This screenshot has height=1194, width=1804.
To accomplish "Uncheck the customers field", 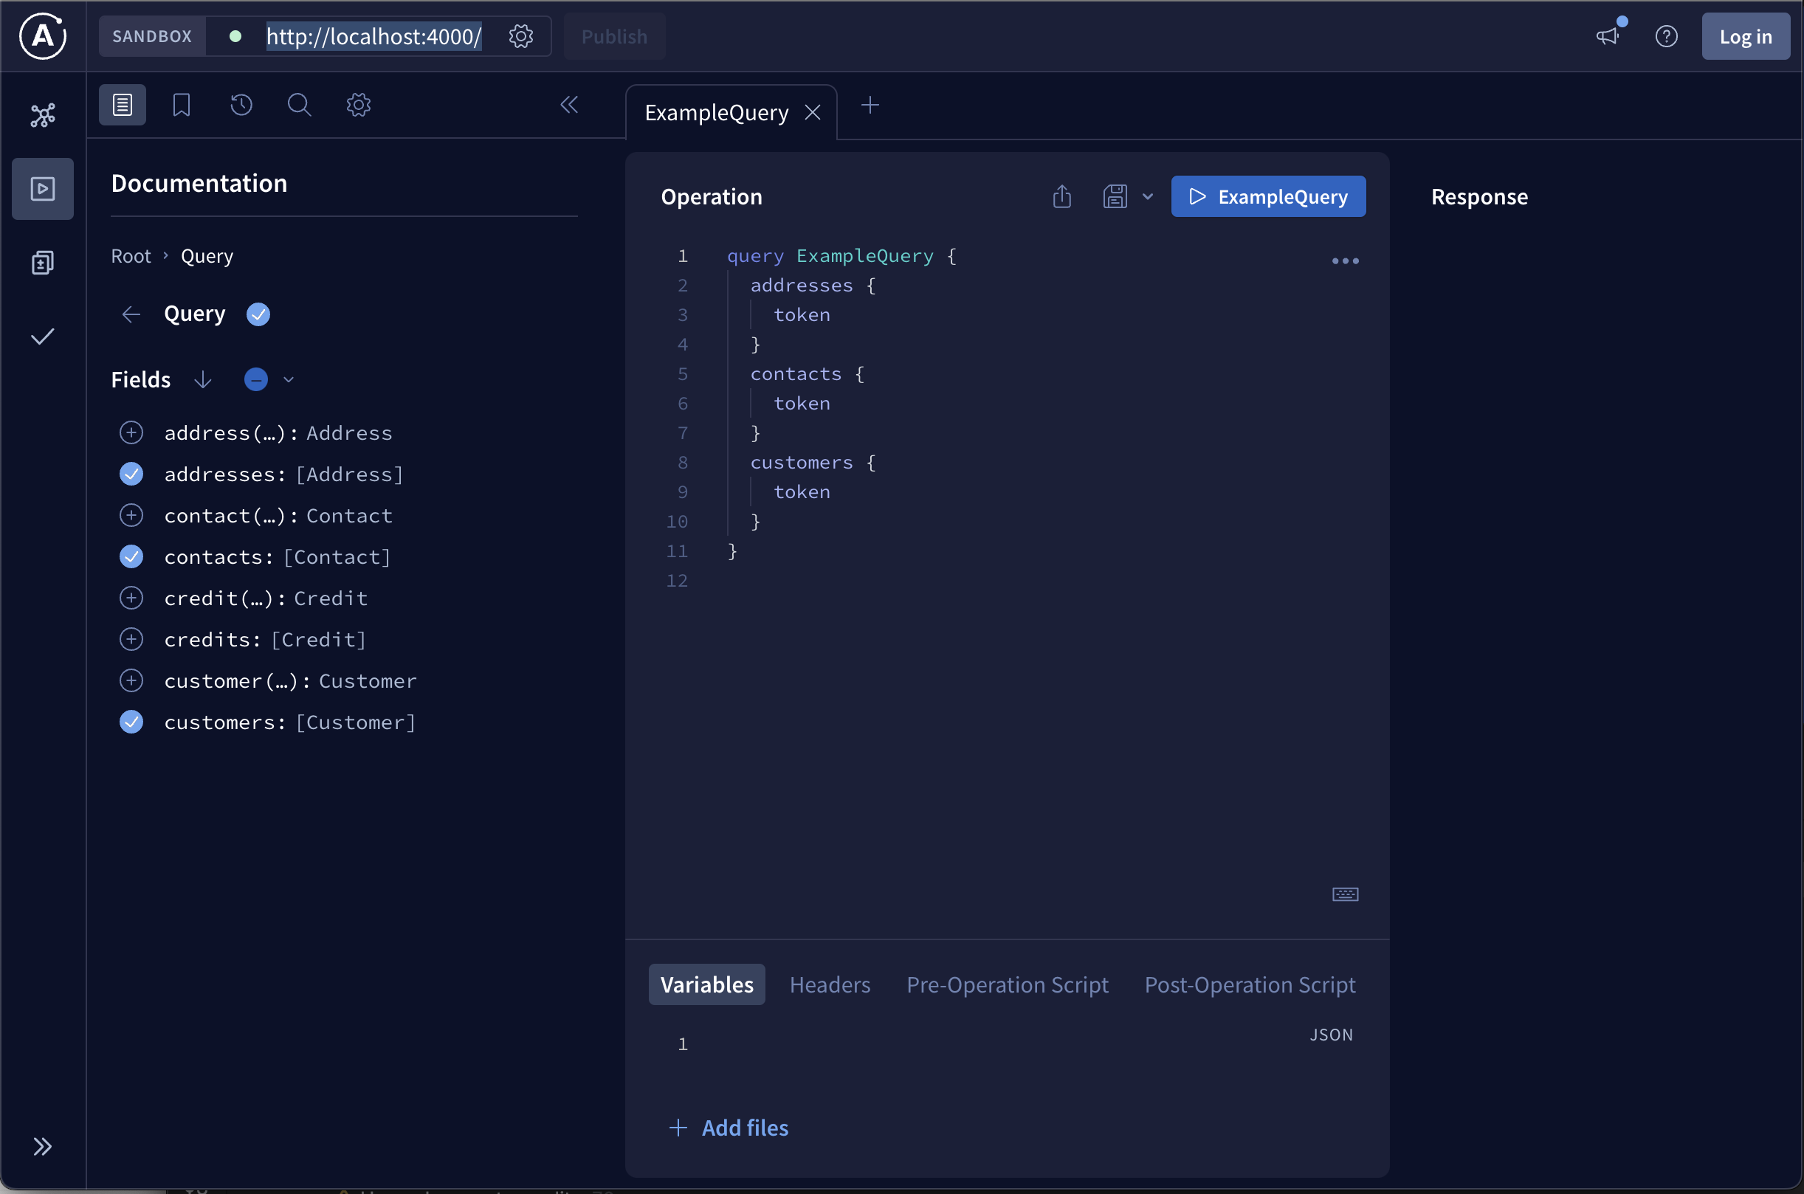I will (x=131, y=722).
